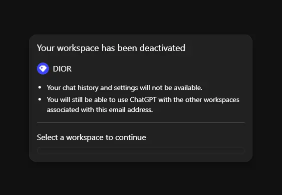Click the white gem inside the blue circle
Screen dimensions: 282x195
pos(43,68)
